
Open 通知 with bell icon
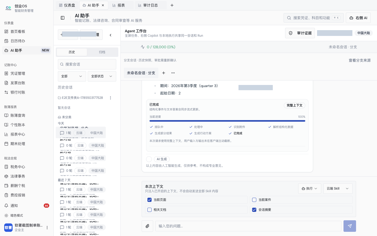[26, 206]
